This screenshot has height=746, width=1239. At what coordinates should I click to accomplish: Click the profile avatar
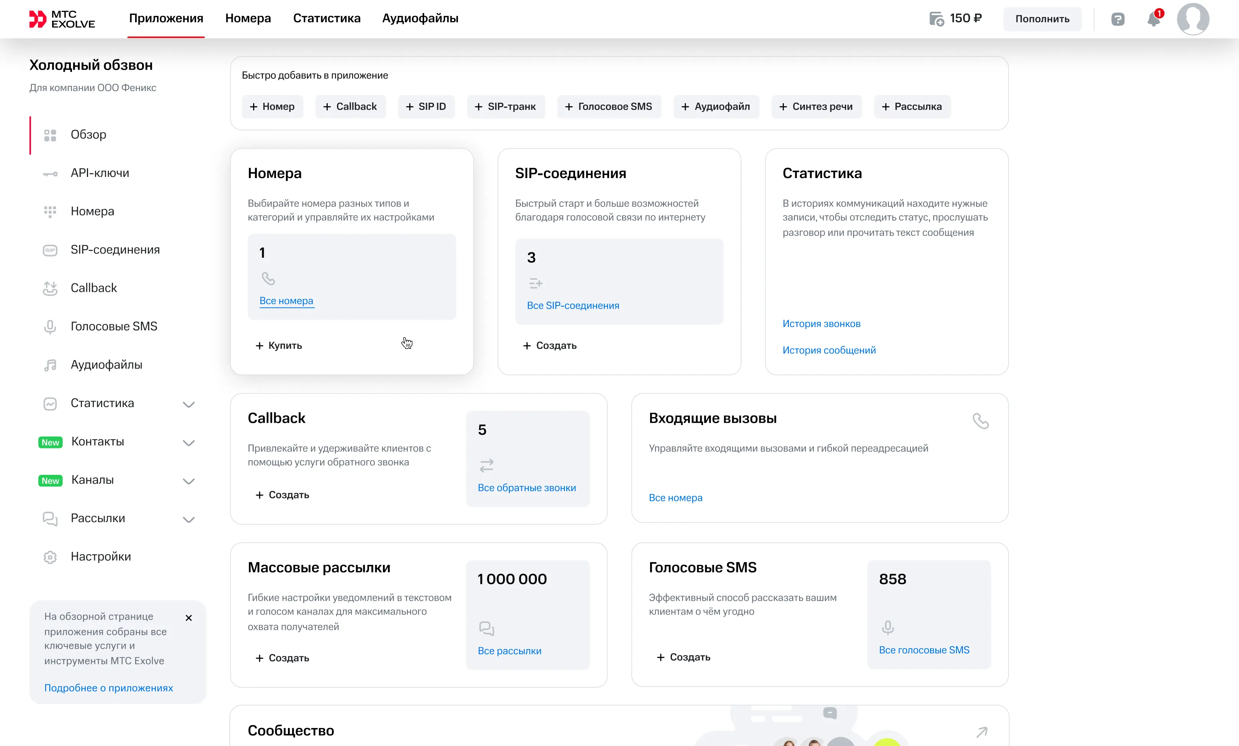pyautogui.click(x=1193, y=19)
